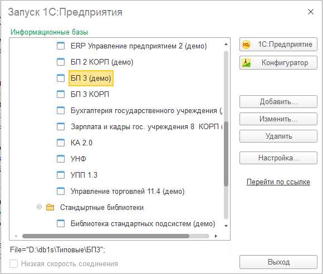The height and width of the screenshot is (274, 323).
Task: Click the list's scroll down arrow
Action: click(226, 226)
